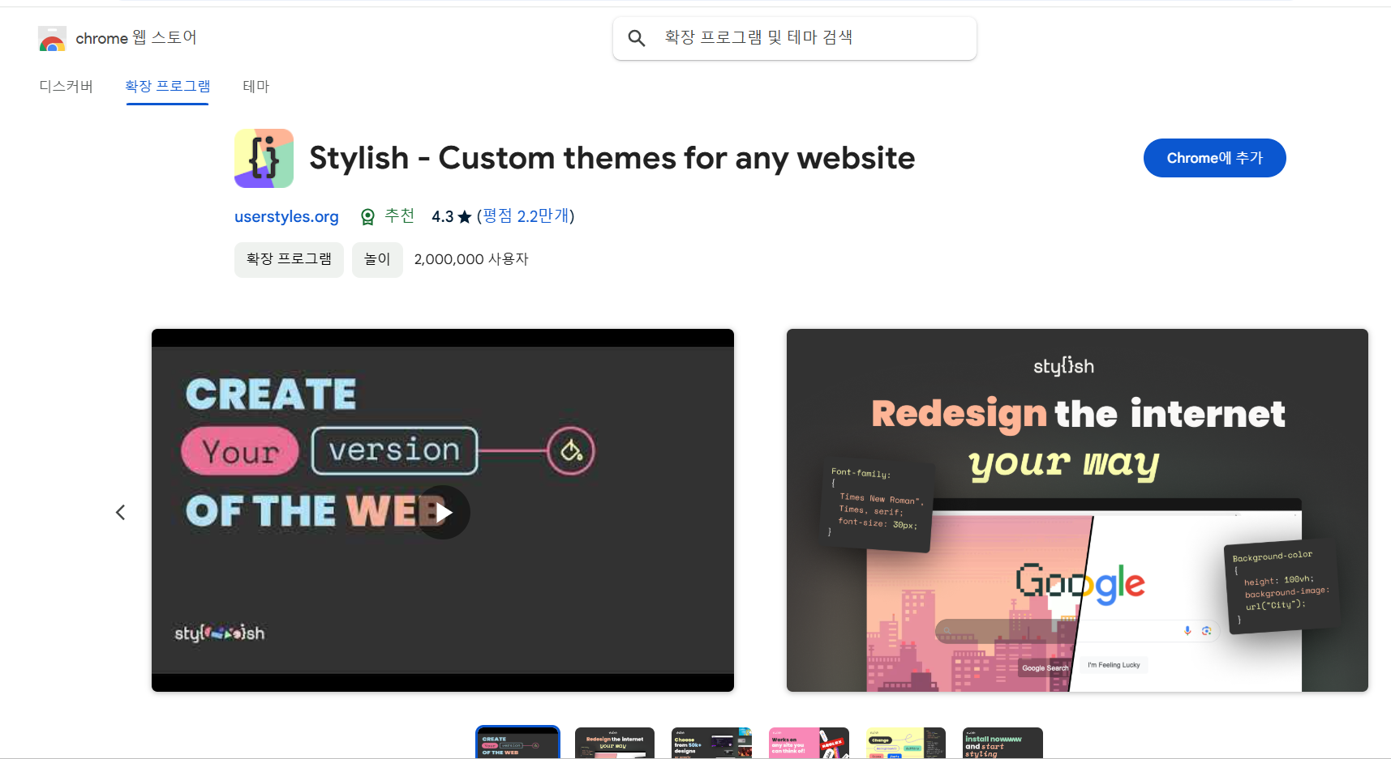Screen dimensions: 1391x759
Task: Select the first 'Create your version' thumbnail
Action: (517, 743)
